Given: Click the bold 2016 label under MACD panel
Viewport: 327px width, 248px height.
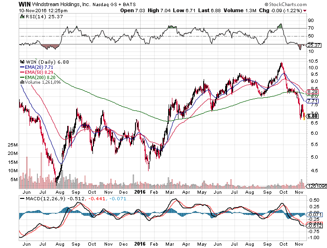Looking at the screenshot, I should point(140,244).
